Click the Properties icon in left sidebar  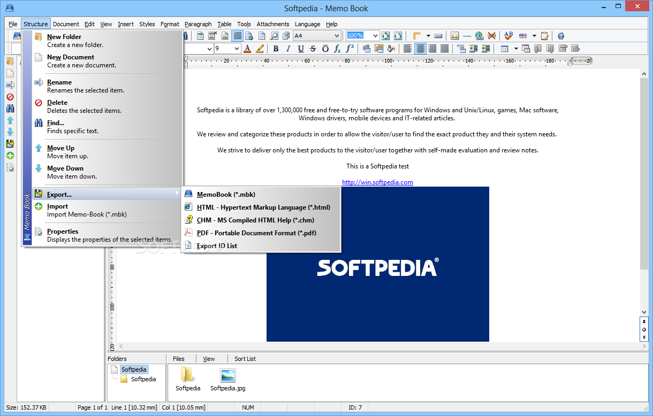pos(10,167)
